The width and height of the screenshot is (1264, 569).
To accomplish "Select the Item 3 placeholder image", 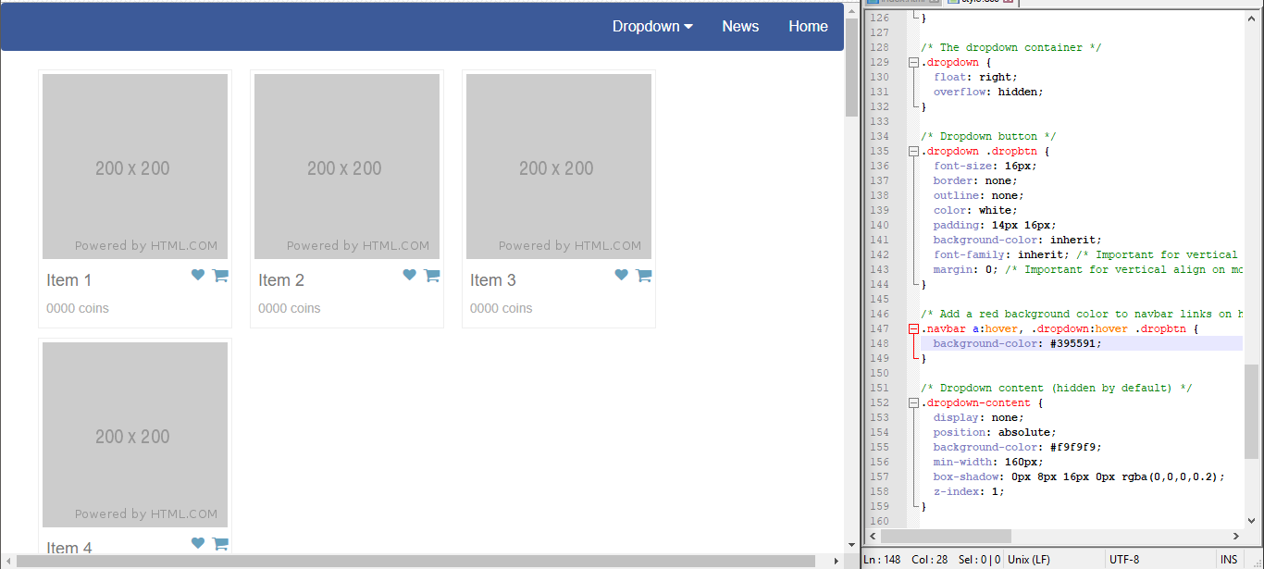I will [559, 167].
